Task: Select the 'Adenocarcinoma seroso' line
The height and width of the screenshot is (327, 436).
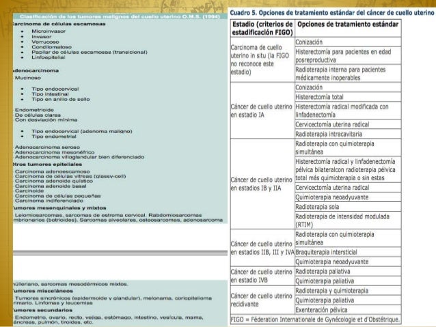Action: (x=47, y=147)
